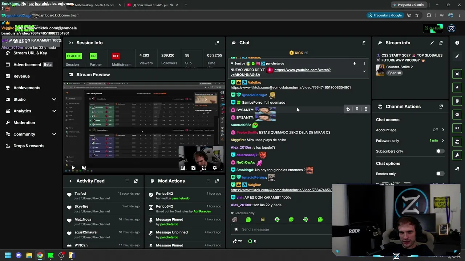Toggle Stream info wrench widget in rail
Screen dimensions: 465x261
(x=457, y=155)
